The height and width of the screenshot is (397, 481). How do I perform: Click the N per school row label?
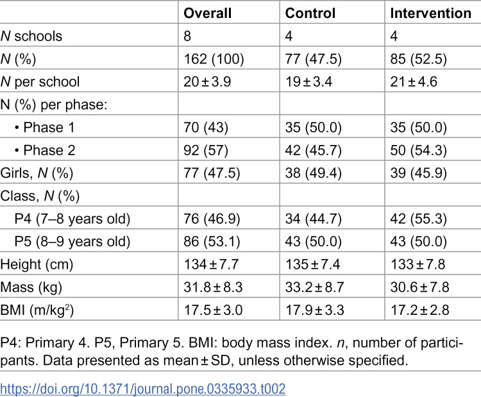[40, 82]
